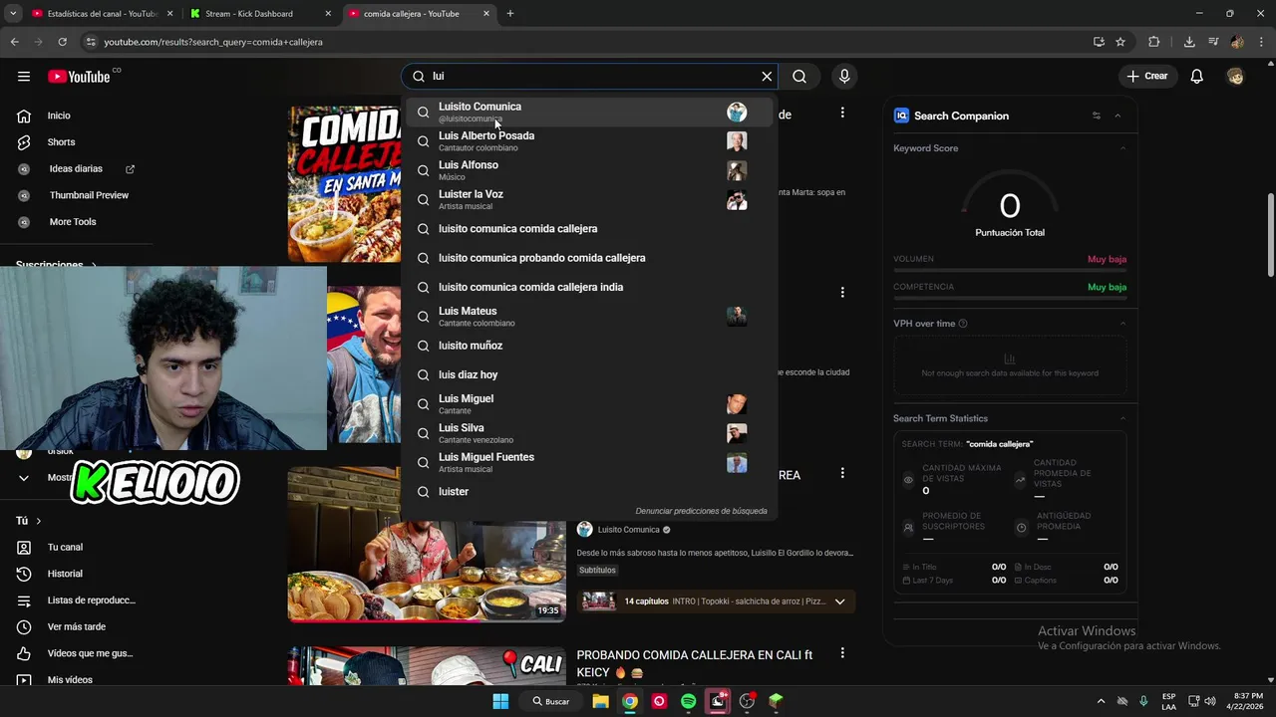This screenshot has height=717, width=1276.
Task: Open the VPH over time help icon
Action: [x=962, y=324]
